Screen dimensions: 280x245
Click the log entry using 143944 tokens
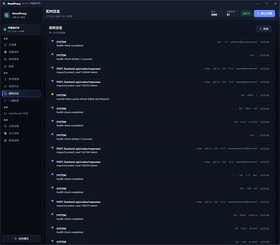pyautogui.click(x=160, y=71)
